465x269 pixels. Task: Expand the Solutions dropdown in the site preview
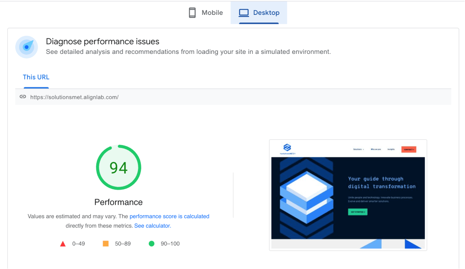pyautogui.click(x=359, y=149)
